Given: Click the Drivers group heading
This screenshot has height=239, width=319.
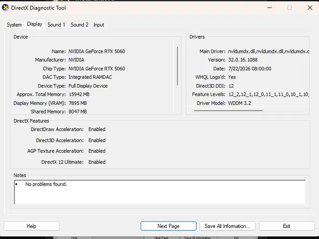Looking at the screenshot, I should click(x=197, y=37).
